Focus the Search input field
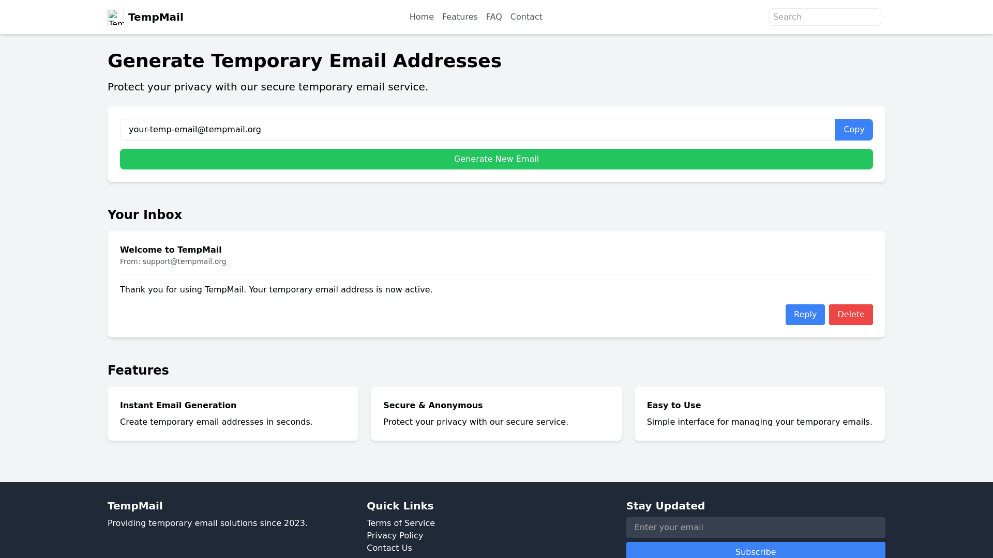 tap(824, 17)
